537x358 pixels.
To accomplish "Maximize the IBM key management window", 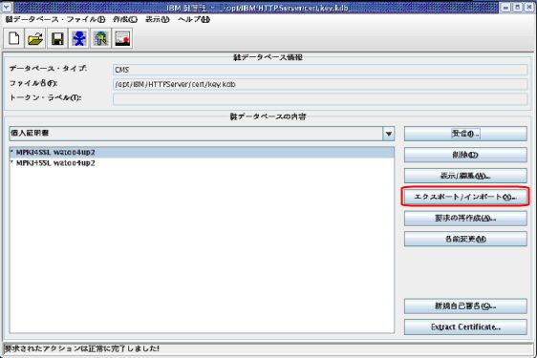I will click(x=518, y=7).
